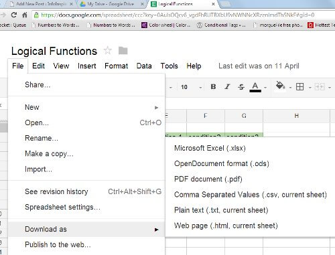Select the Download as menu item

(86, 229)
